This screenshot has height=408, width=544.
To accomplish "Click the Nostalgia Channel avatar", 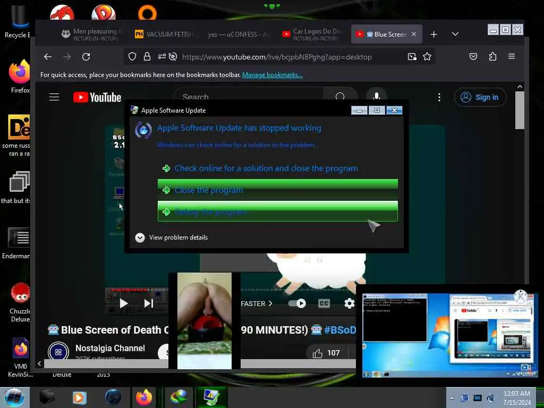I will pyautogui.click(x=58, y=352).
